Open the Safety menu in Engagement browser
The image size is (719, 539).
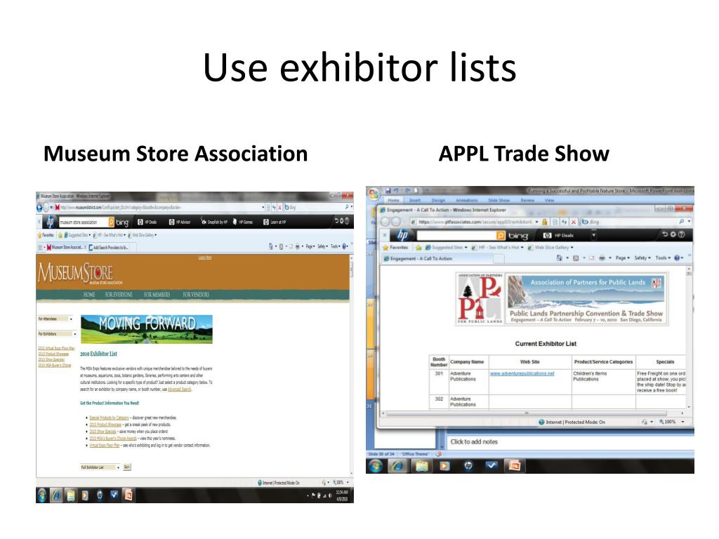pyautogui.click(x=642, y=258)
